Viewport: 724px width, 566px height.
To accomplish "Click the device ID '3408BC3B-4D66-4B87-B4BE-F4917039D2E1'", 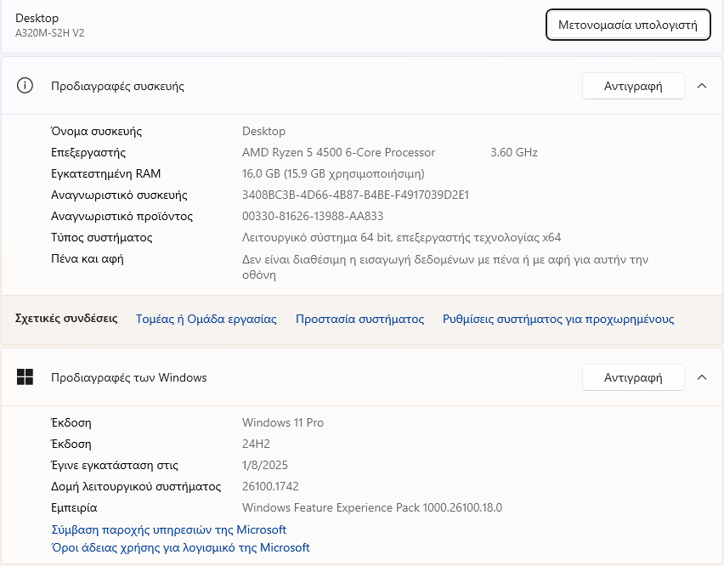I will [355, 195].
